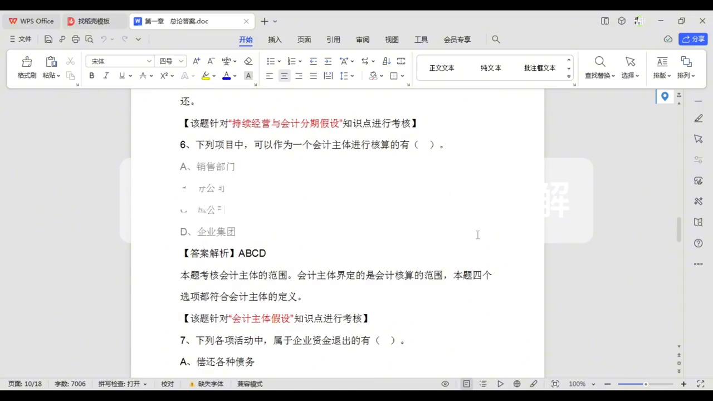Select the 找稿壳模板 browser tab

click(x=94, y=21)
